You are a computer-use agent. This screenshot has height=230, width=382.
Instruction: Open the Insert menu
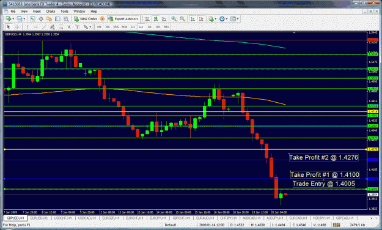[x=37, y=11]
